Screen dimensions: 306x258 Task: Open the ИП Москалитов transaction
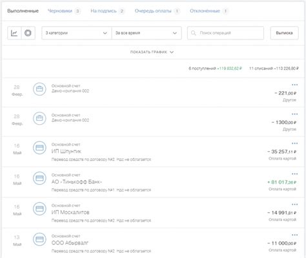coord(153,213)
